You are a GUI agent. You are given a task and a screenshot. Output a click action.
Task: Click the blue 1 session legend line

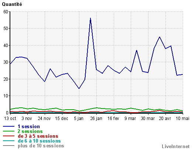8,126
